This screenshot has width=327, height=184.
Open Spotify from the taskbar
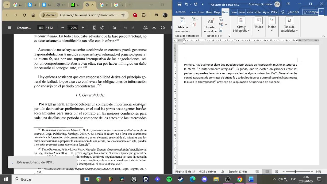coord(169,179)
